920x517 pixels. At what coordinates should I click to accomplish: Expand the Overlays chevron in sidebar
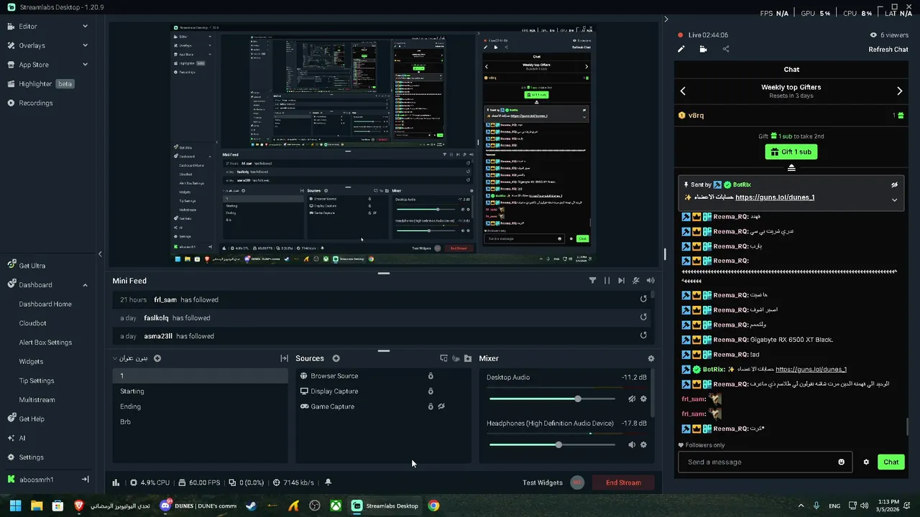pos(85,45)
